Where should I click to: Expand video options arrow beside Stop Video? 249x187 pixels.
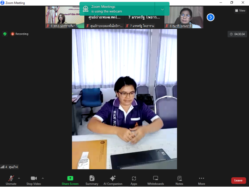(x=43, y=178)
